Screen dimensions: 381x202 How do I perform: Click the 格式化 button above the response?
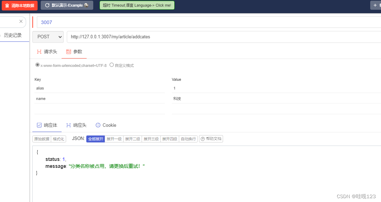point(58,139)
